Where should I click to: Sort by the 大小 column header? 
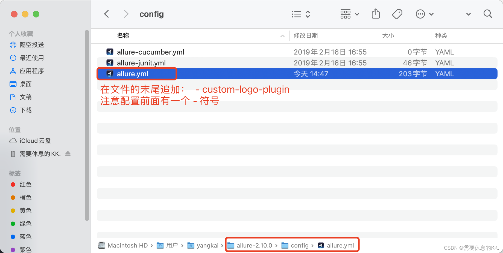(388, 35)
